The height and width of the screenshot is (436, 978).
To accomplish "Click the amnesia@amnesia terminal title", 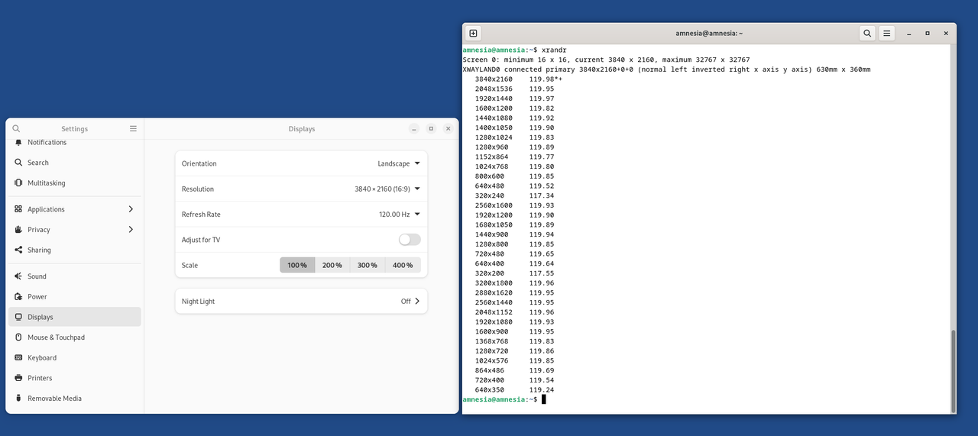I will 709,34.
